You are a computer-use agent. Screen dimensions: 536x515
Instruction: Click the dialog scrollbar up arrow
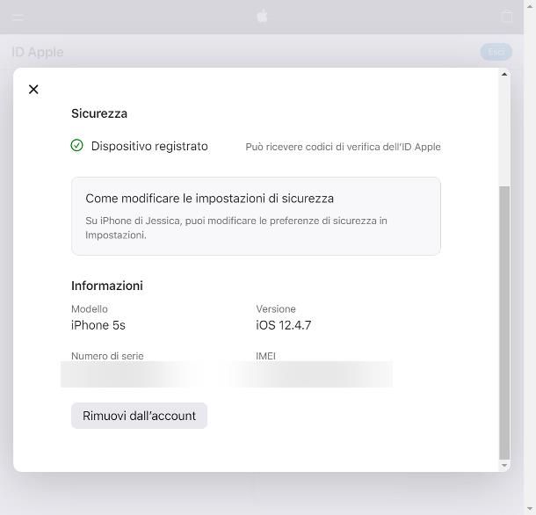point(504,74)
